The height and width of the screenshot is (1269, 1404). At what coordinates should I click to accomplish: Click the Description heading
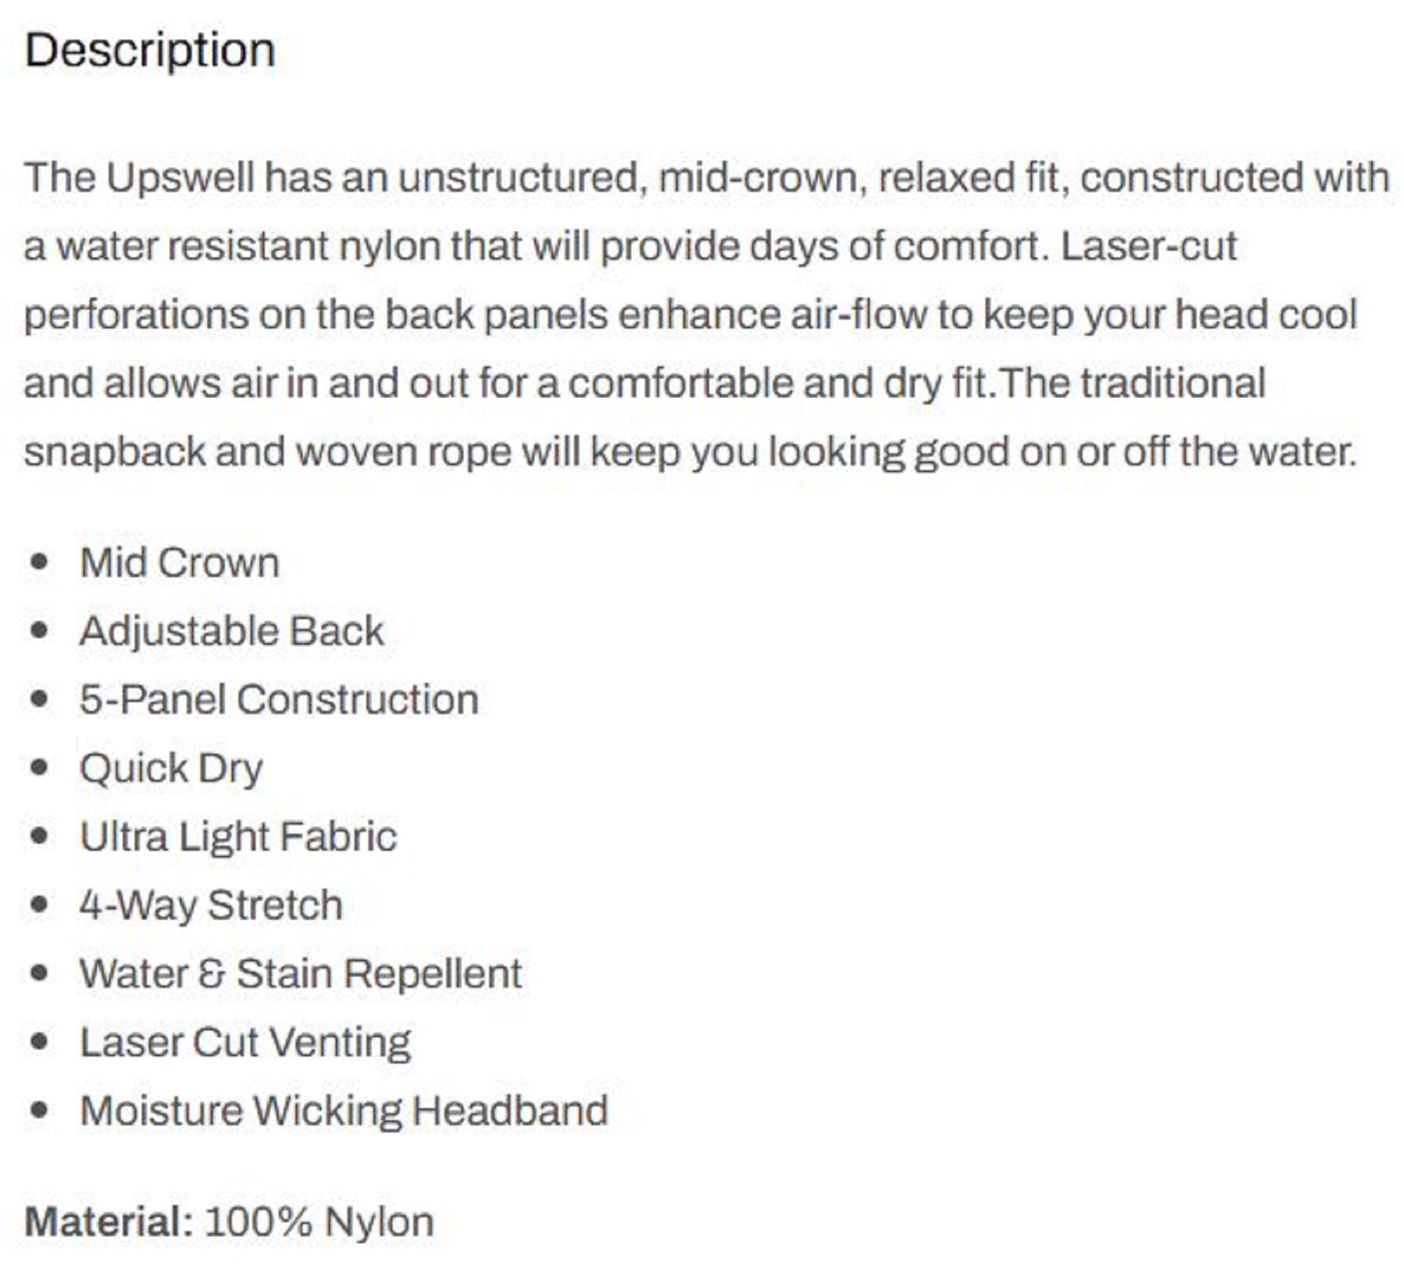(x=150, y=51)
